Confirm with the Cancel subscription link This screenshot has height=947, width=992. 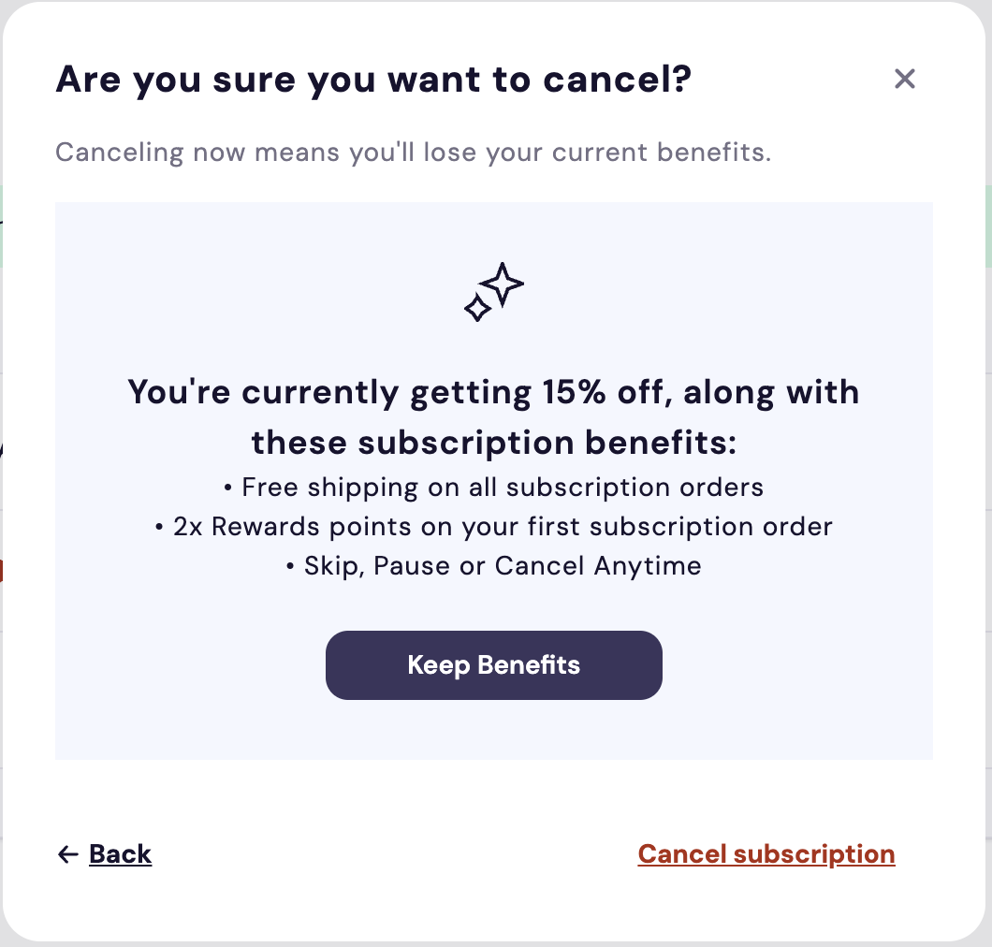pos(766,854)
